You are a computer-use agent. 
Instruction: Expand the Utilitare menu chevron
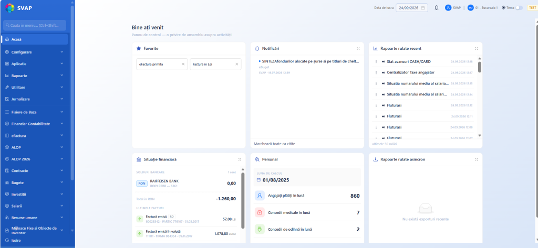coord(62,88)
